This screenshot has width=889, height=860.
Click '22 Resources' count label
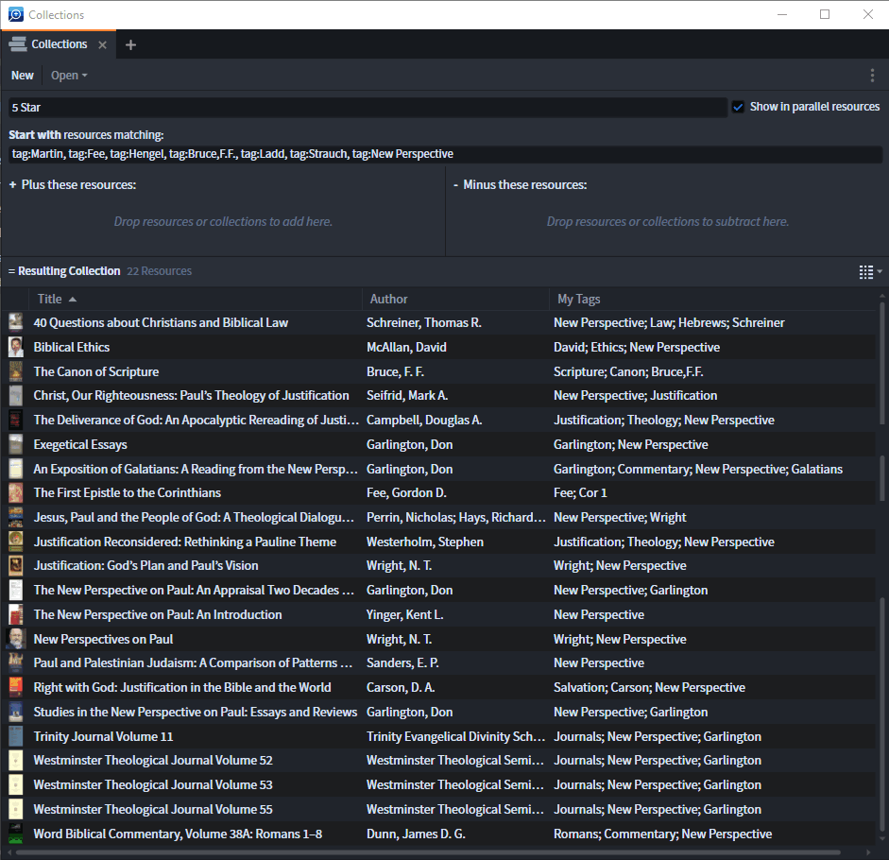point(160,271)
